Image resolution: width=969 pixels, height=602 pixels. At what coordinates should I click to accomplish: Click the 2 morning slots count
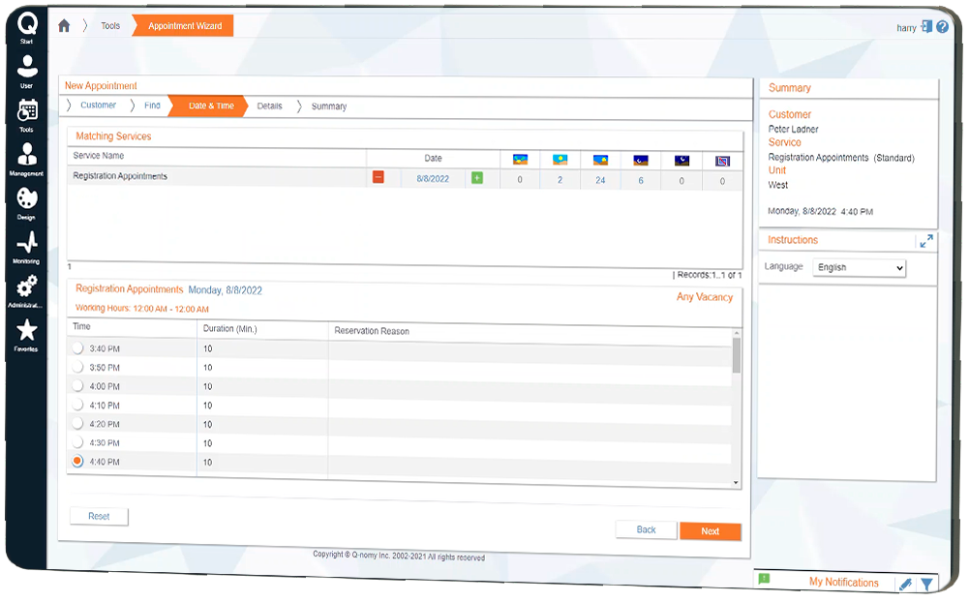click(x=560, y=180)
